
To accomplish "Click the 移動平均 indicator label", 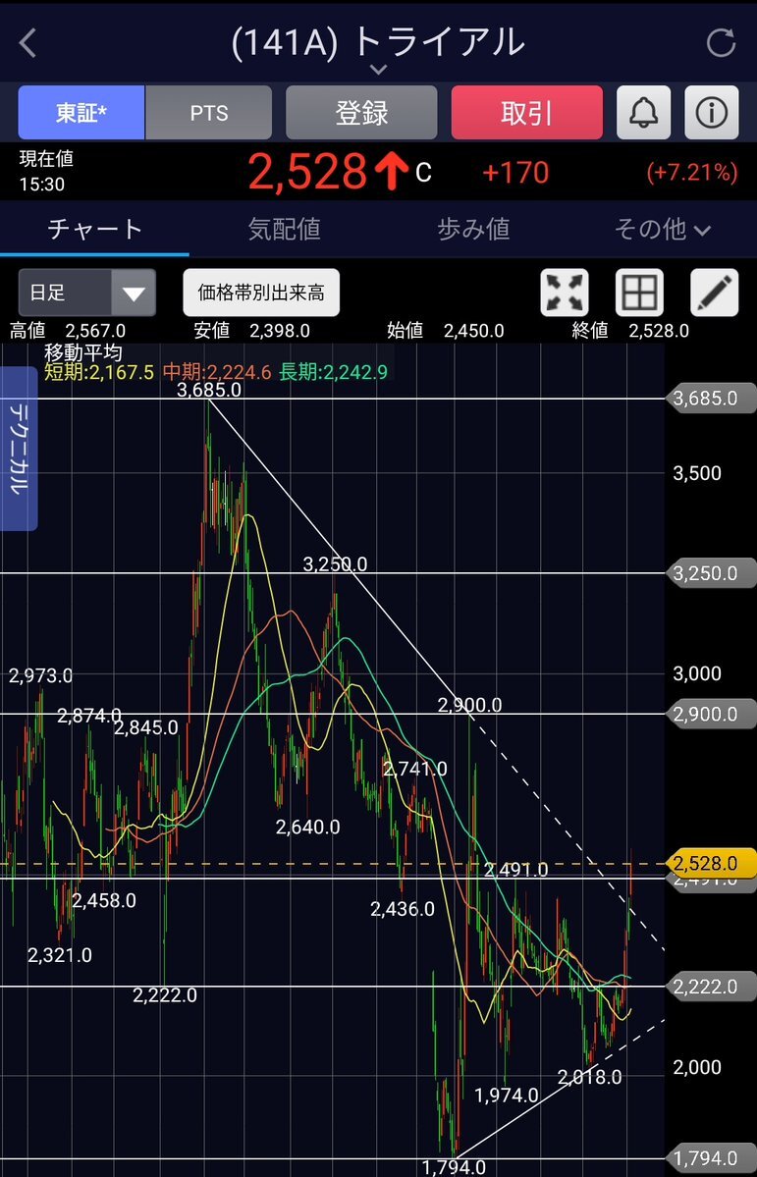I will click(x=83, y=352).
